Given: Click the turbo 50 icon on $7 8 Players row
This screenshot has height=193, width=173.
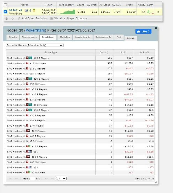Looking at the screenshot, I should (29, 104).
